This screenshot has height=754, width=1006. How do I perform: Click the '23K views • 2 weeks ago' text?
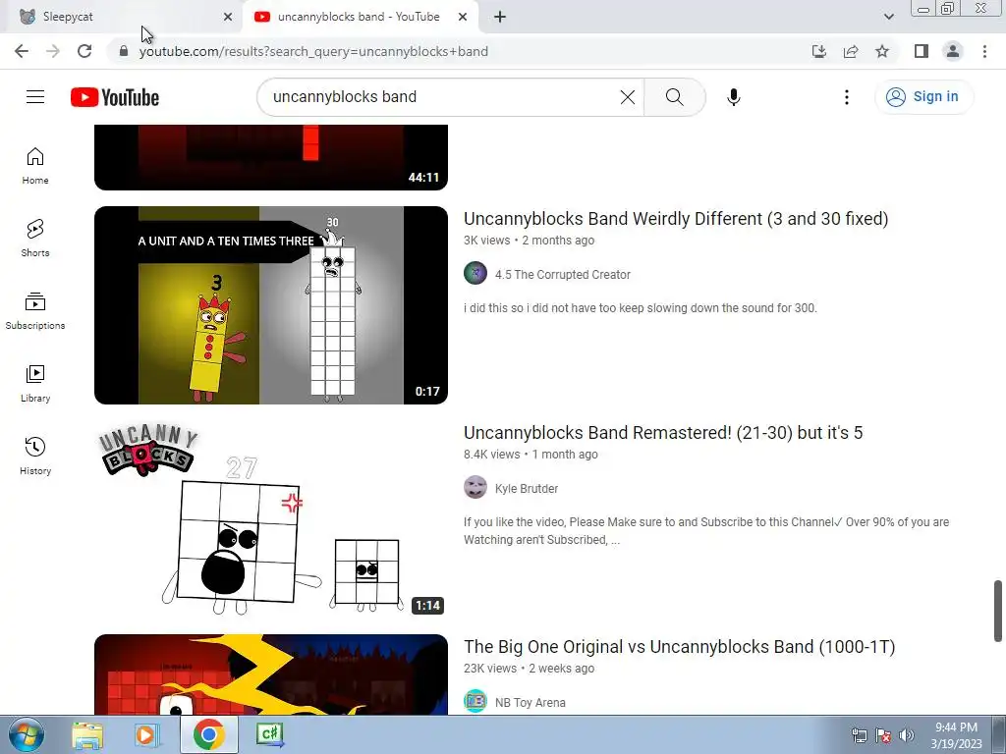coord(529,669)
